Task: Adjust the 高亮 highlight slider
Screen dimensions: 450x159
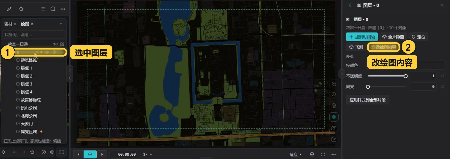Action: 387,87
